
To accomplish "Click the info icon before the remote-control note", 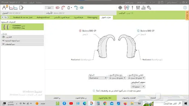I will [x=94, y=91].
